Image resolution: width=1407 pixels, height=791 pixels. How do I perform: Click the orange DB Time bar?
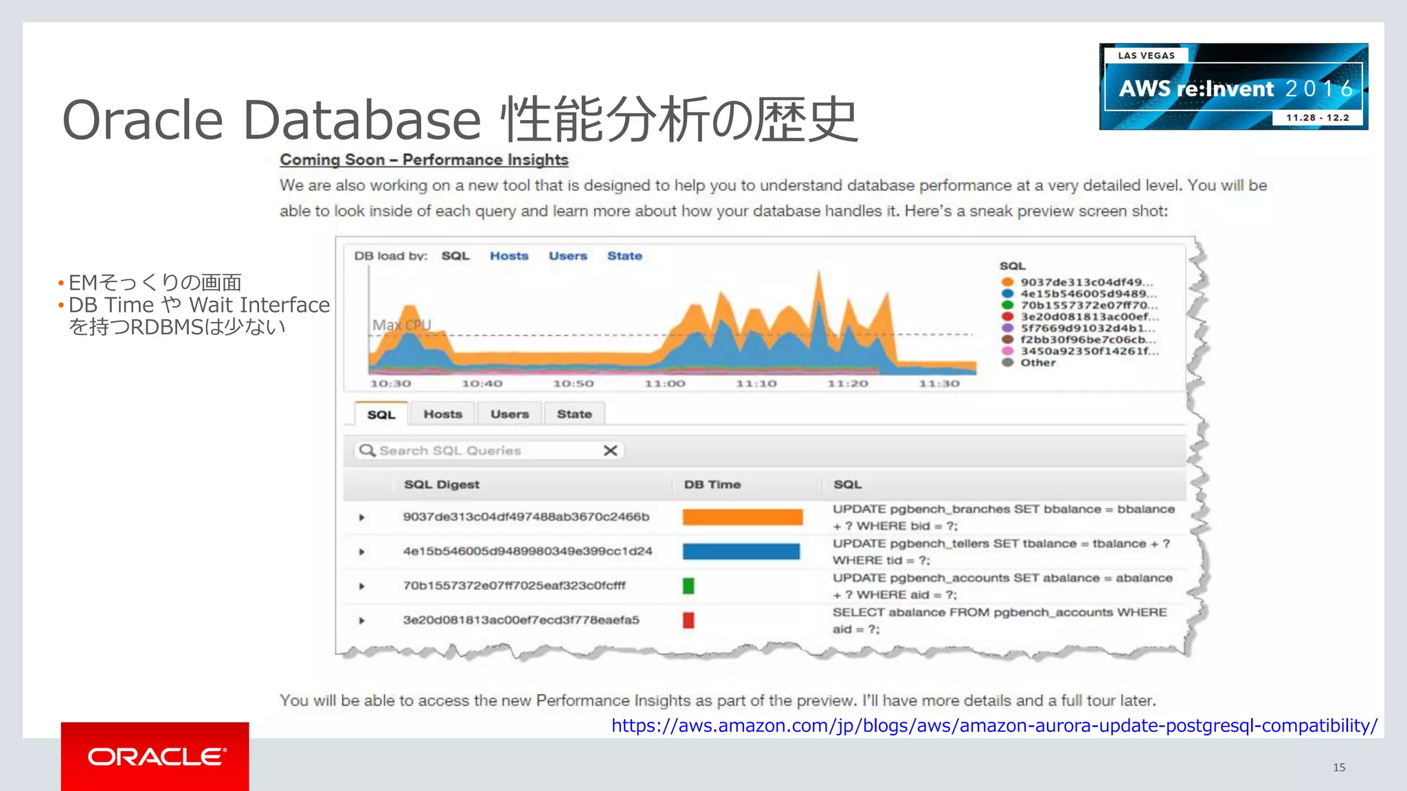743,517
